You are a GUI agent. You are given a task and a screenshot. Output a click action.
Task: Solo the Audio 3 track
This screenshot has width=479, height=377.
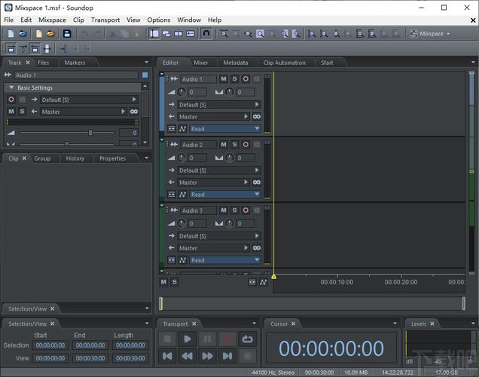click(x=235, y=210)
